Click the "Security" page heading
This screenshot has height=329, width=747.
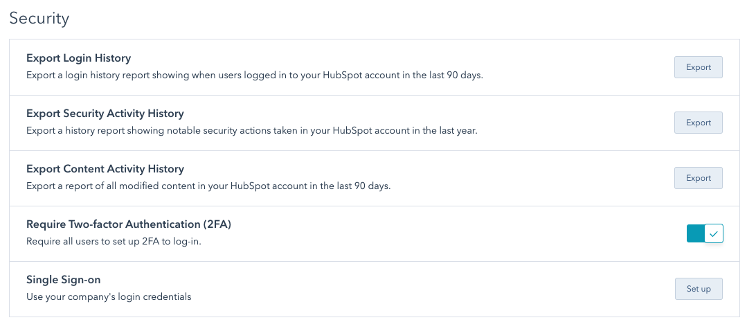[x=39, y=19]
